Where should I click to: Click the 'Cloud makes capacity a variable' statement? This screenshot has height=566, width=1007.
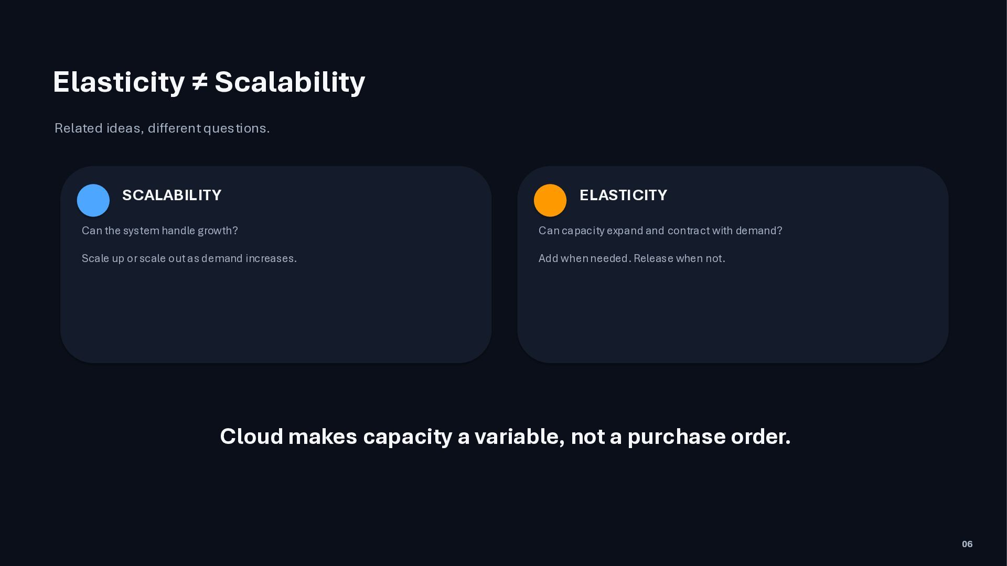(x=505, y=437)
